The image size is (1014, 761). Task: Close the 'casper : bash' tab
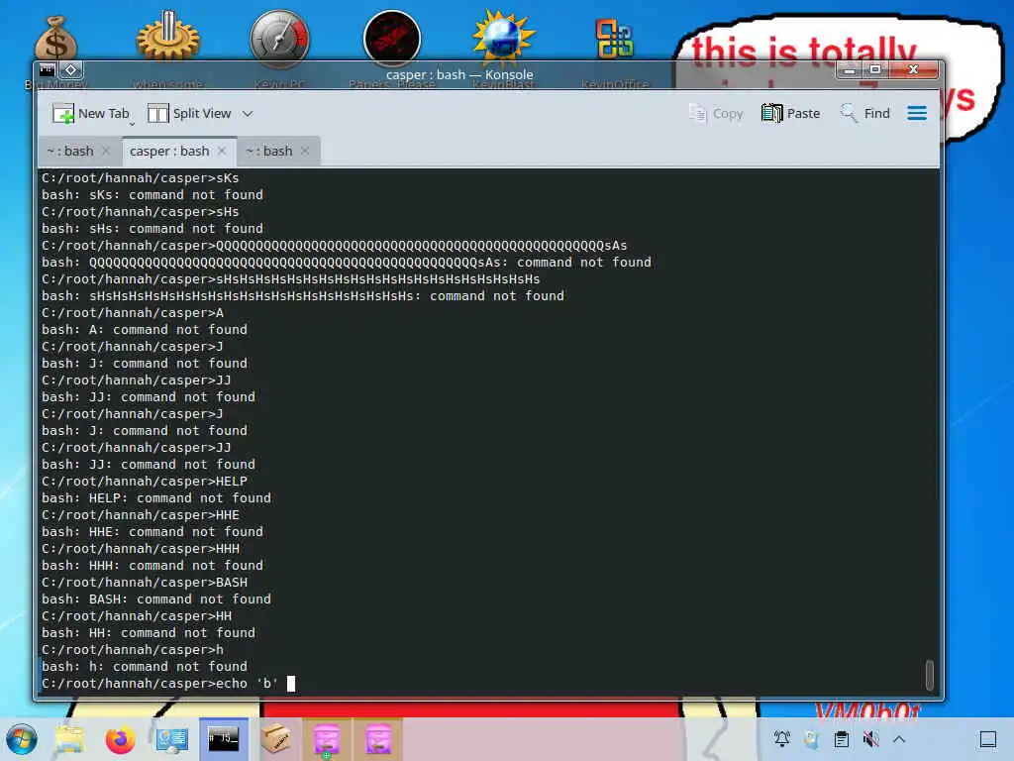click(222, 151)
